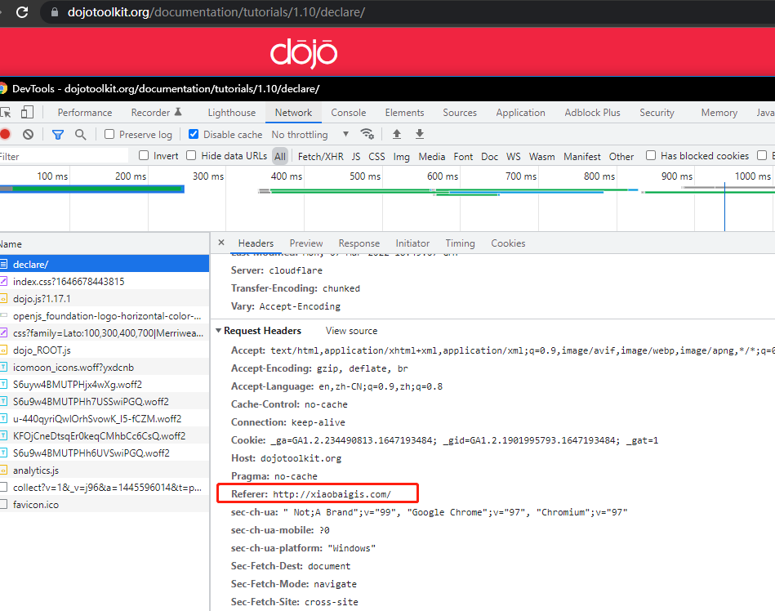Click the Referer header value
Viewport: 775px width, 611px height.
(x=332, y=494)
